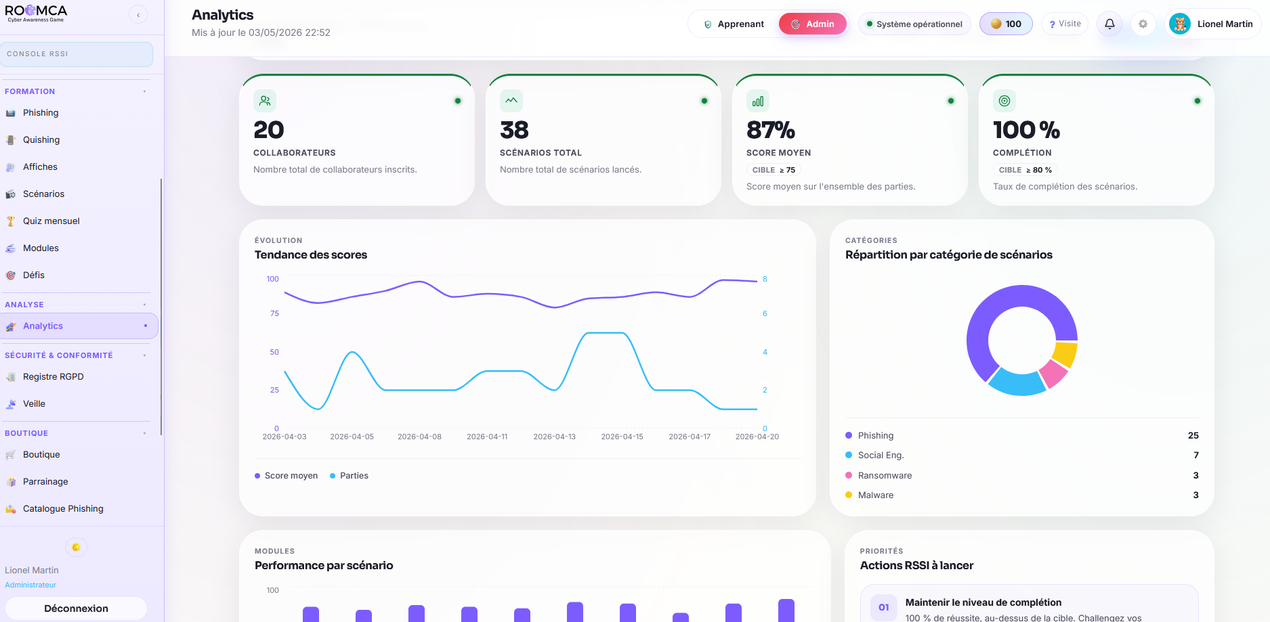Screen dimensions: 1270x622
Task: Click the CIBLE ≥ 80 % badge
Action: click(1025, 170)
